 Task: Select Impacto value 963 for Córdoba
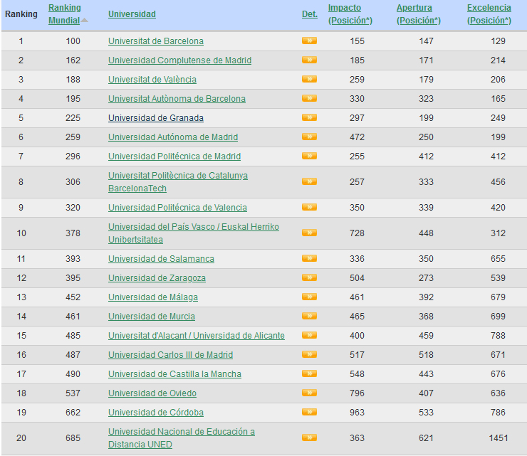(x=357, y=412)
